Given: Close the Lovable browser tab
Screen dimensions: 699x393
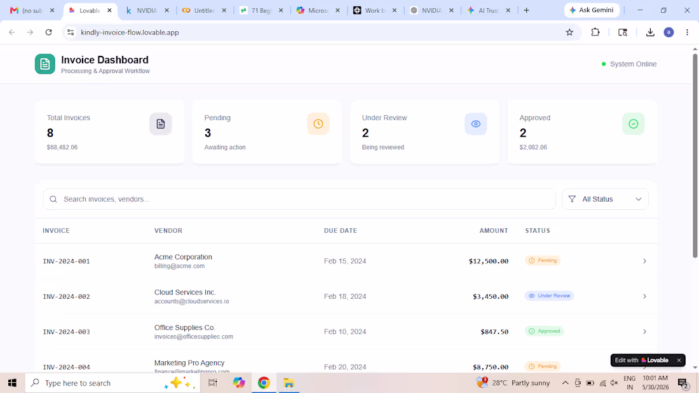Looking at the screenshot, I should [x=110, y=10].
